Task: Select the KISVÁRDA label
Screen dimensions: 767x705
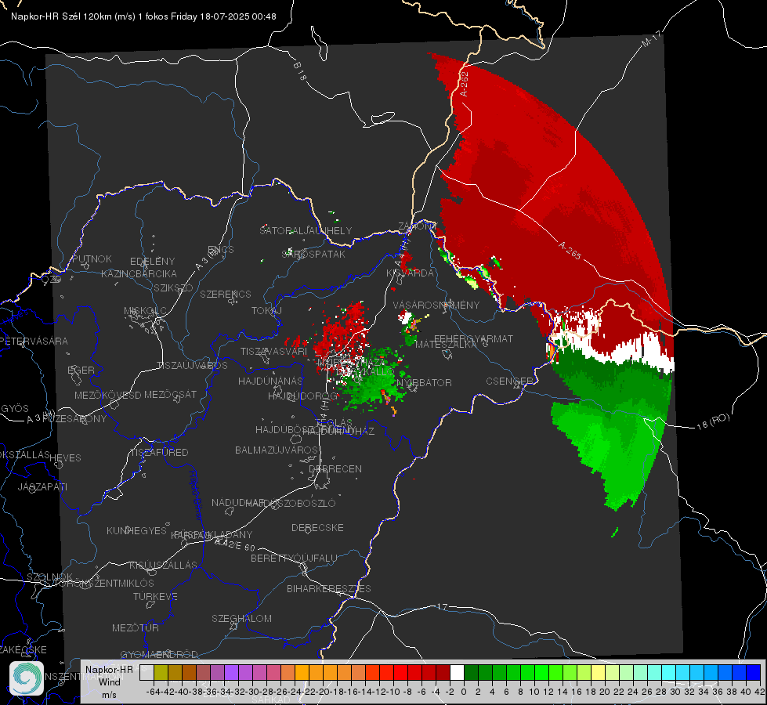Action: (x=410, y=273)
